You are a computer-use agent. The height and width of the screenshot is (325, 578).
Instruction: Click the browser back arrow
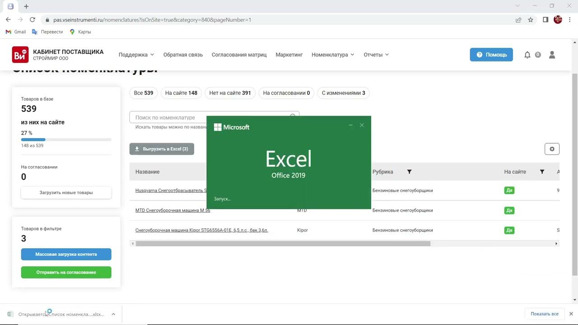tap(8, 20)
